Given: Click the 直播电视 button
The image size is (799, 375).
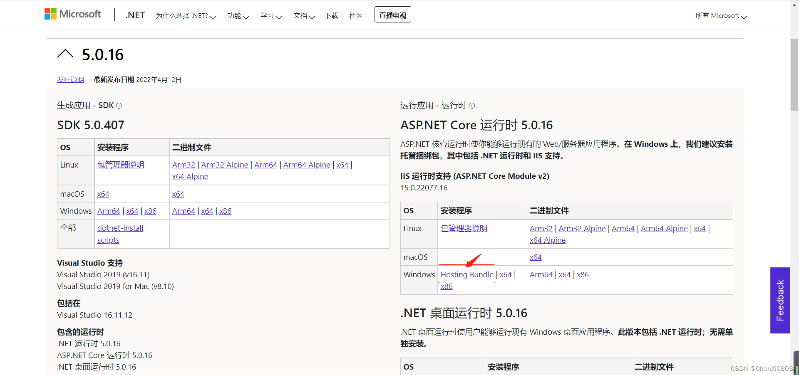Looking at the screenshot, I should coord(392,15).
